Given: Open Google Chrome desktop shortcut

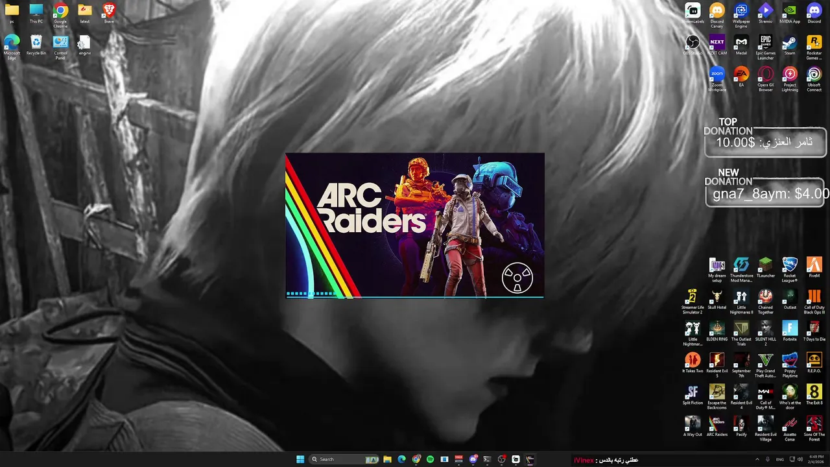Looking at the screenshot, I should click(x=60, y=15).
